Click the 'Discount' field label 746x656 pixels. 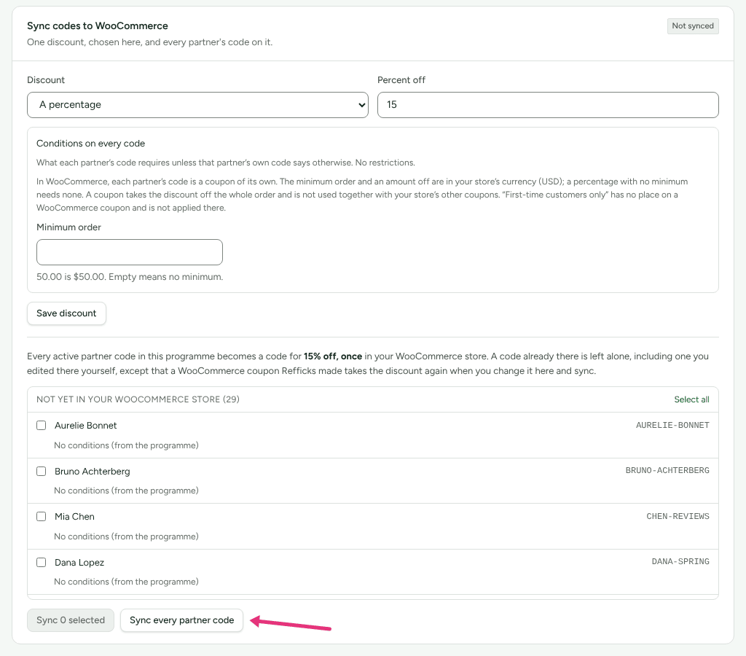click(x=46, y=80)
